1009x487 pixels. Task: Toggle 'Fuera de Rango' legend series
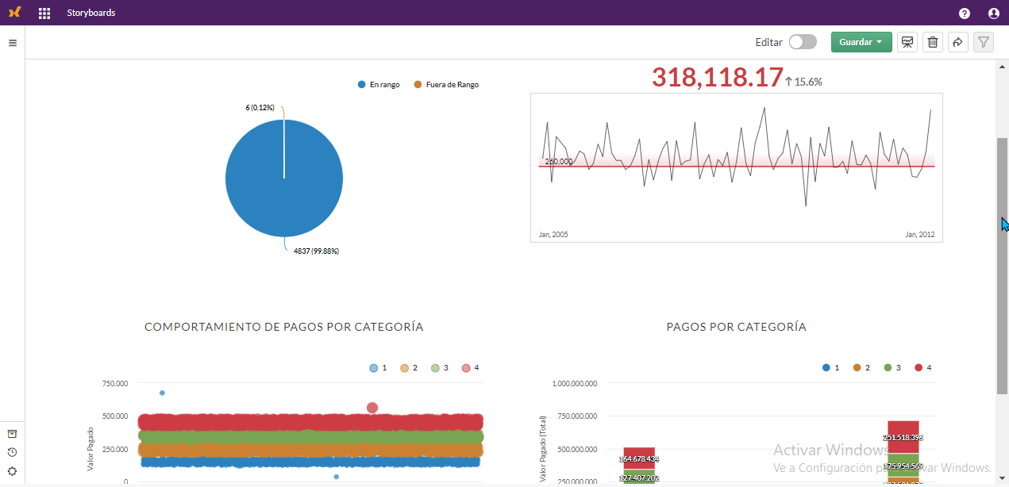(x=447, y=84)
